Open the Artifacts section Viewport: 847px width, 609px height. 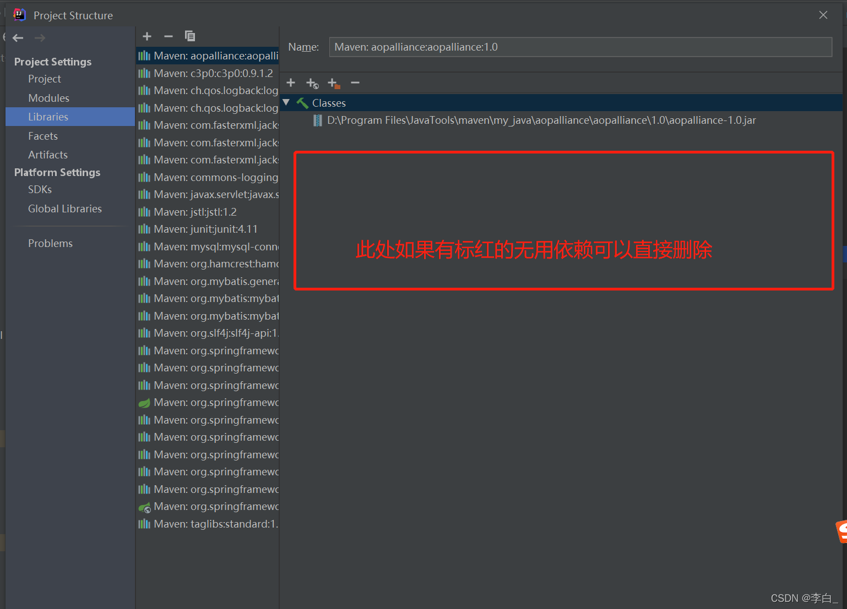point(48,155)
